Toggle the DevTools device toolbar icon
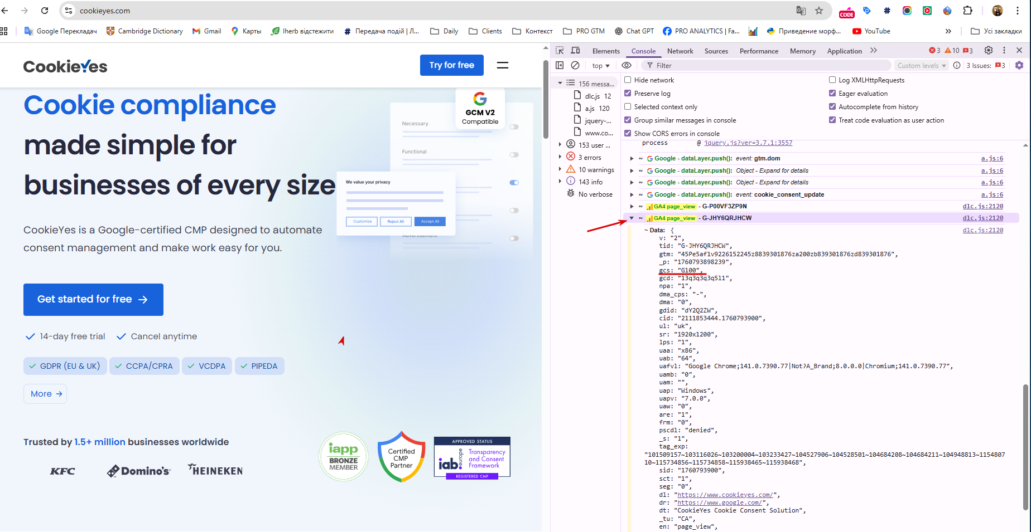1031x532 pixels. click(x=575, y=51)
